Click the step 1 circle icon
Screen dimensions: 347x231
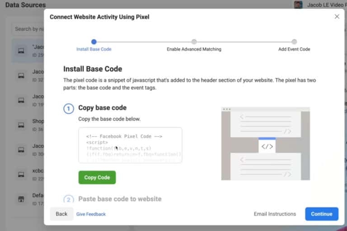click(x=69, y=109)
